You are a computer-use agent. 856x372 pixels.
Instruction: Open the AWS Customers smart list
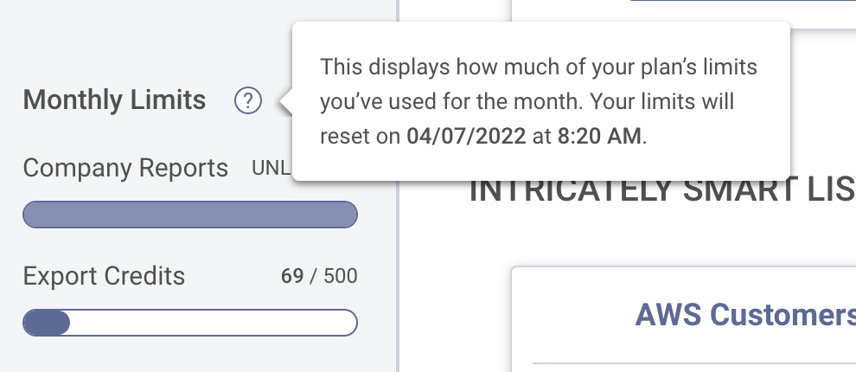(744, 315)
